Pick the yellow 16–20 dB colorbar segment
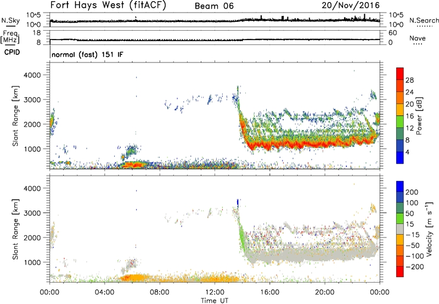Viewport: 439px width, 304px height. (x=400, y=109)
